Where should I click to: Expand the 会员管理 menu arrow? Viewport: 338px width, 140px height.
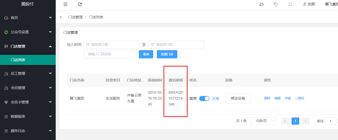coord(50,88)
